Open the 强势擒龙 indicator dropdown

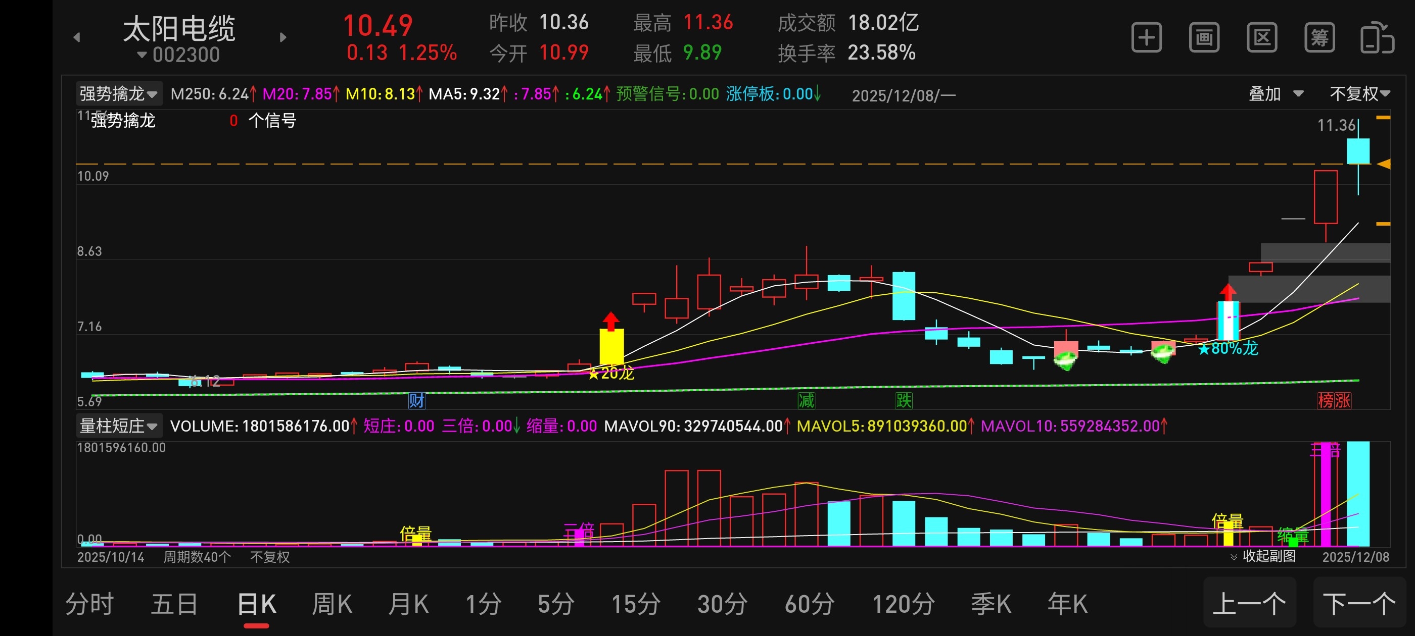tap(119, 94)
